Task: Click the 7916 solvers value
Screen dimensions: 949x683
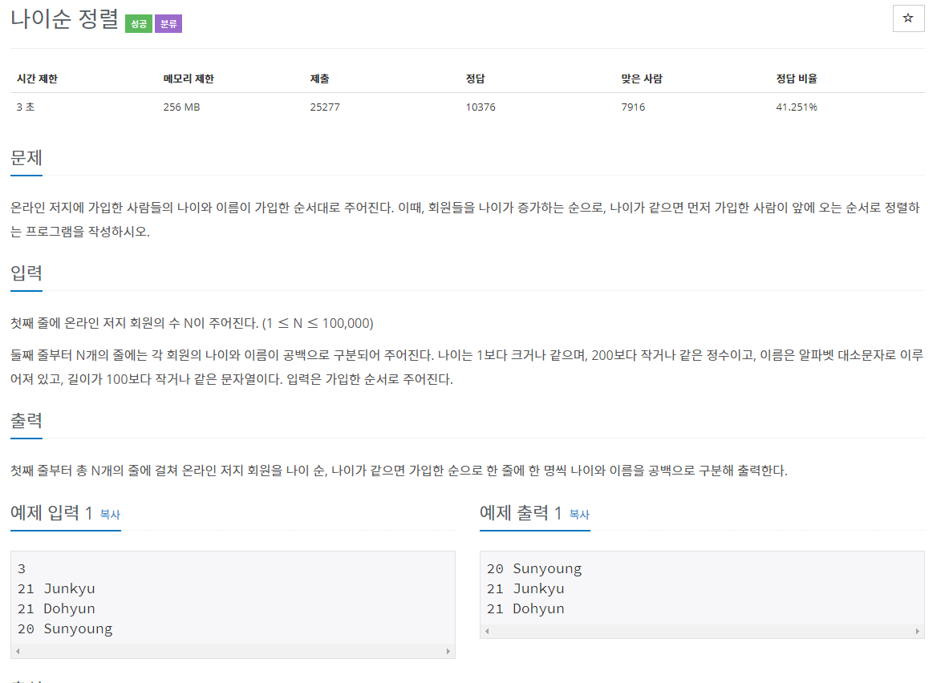Action: click(x=633, y=107)
